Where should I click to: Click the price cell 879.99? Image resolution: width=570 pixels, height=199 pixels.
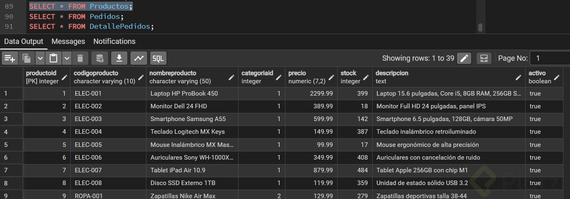point(311,170)
